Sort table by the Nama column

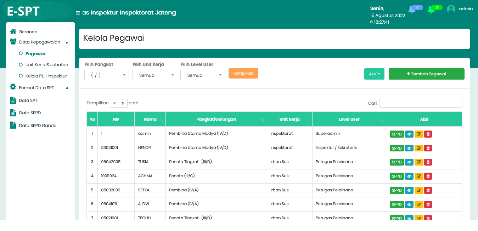click(150, 120)
